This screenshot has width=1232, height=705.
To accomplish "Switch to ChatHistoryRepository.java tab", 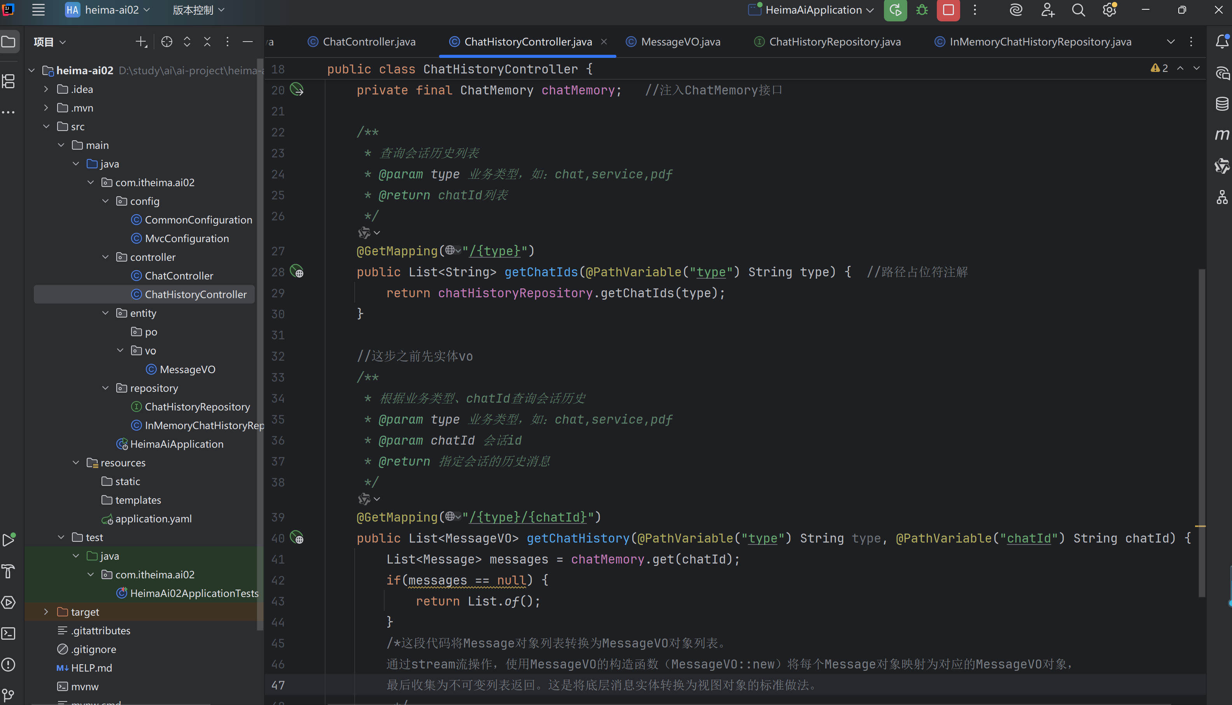I will [x=834, y=42].
